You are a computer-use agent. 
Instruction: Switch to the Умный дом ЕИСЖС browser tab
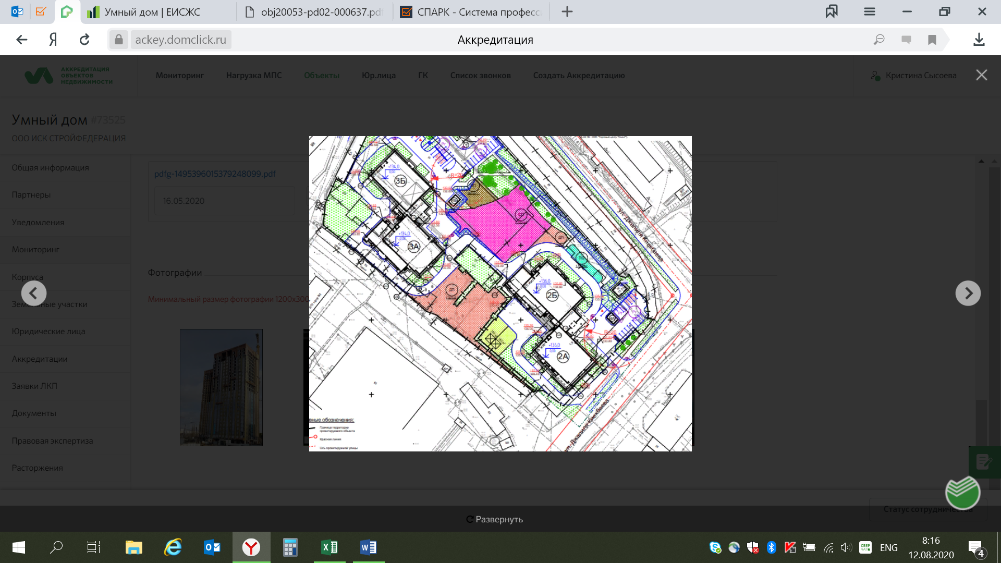[x=159, y=11]
